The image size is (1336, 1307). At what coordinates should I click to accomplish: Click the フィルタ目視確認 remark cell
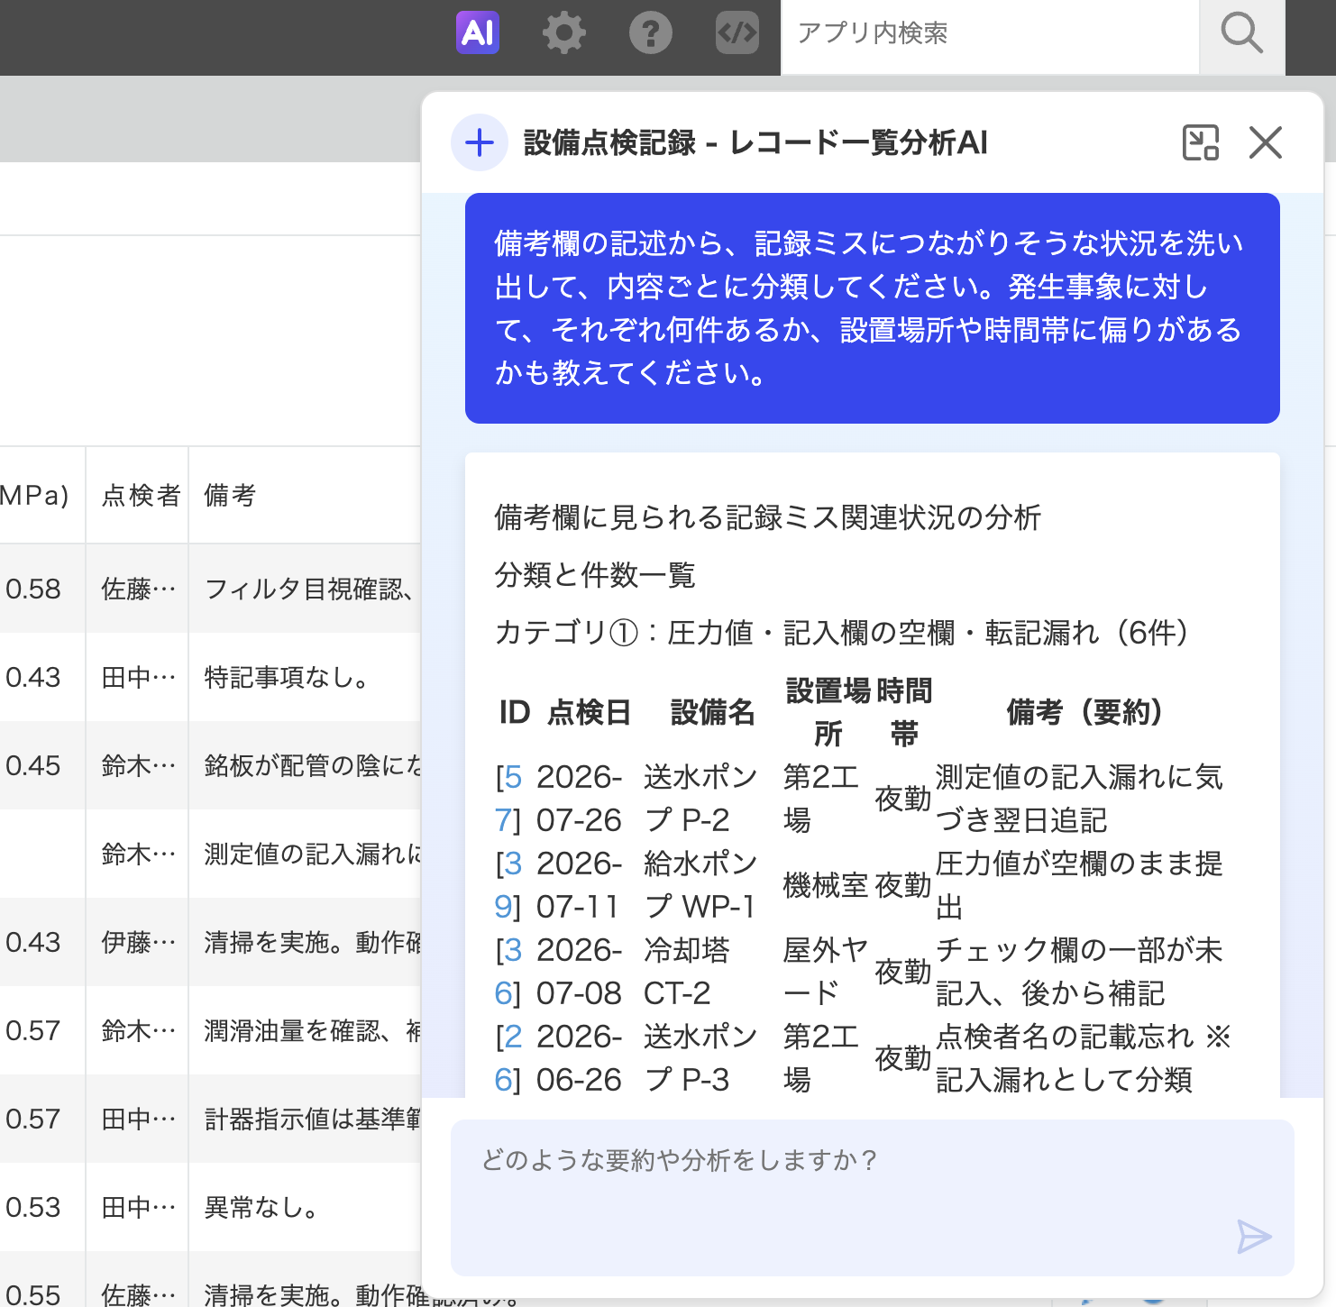coord(305,589)
